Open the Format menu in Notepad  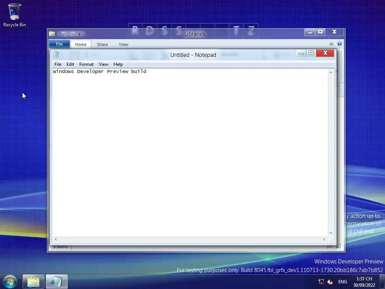(x=86, y=64)
